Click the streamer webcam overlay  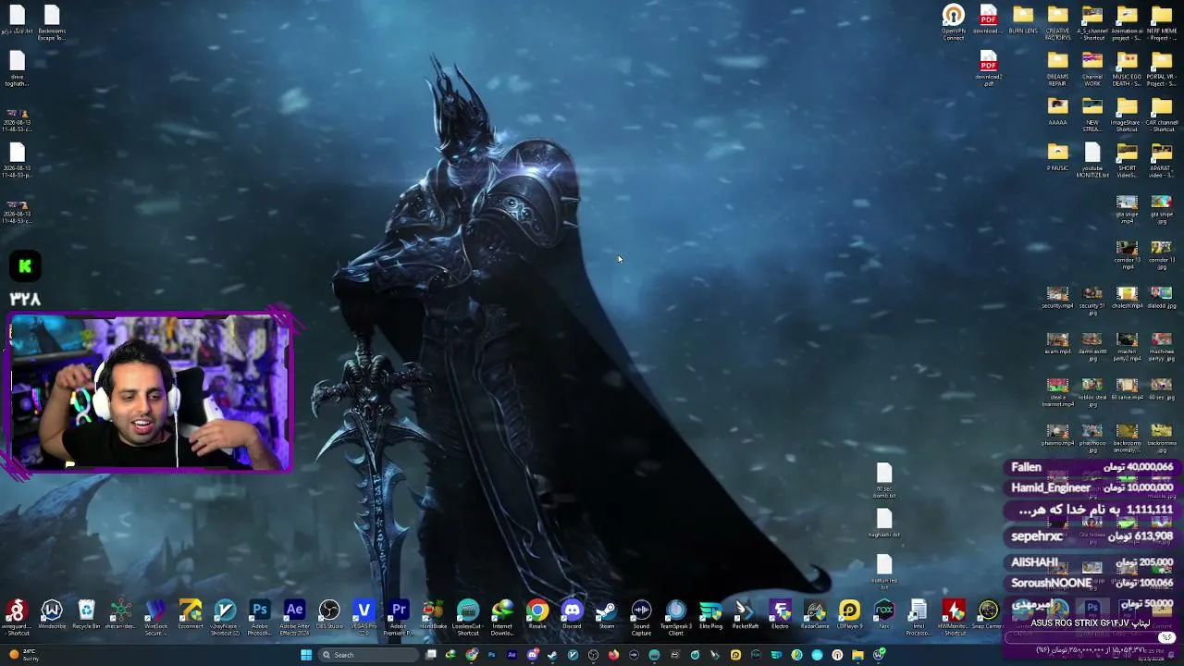pos(151,393)
